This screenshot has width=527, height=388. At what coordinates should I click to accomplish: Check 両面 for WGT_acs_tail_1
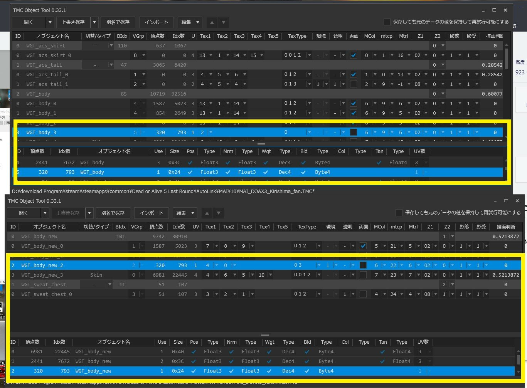[x=353, y=84]
